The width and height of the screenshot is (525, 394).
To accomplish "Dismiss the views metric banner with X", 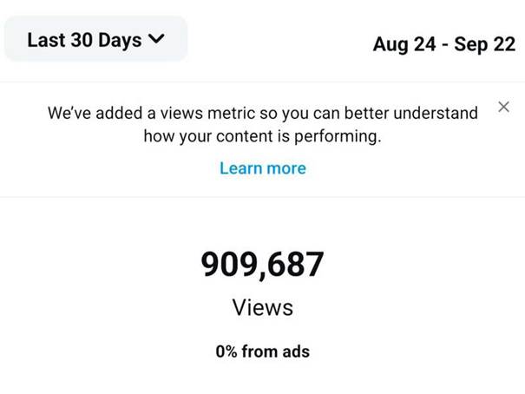I will coord(504,108).
